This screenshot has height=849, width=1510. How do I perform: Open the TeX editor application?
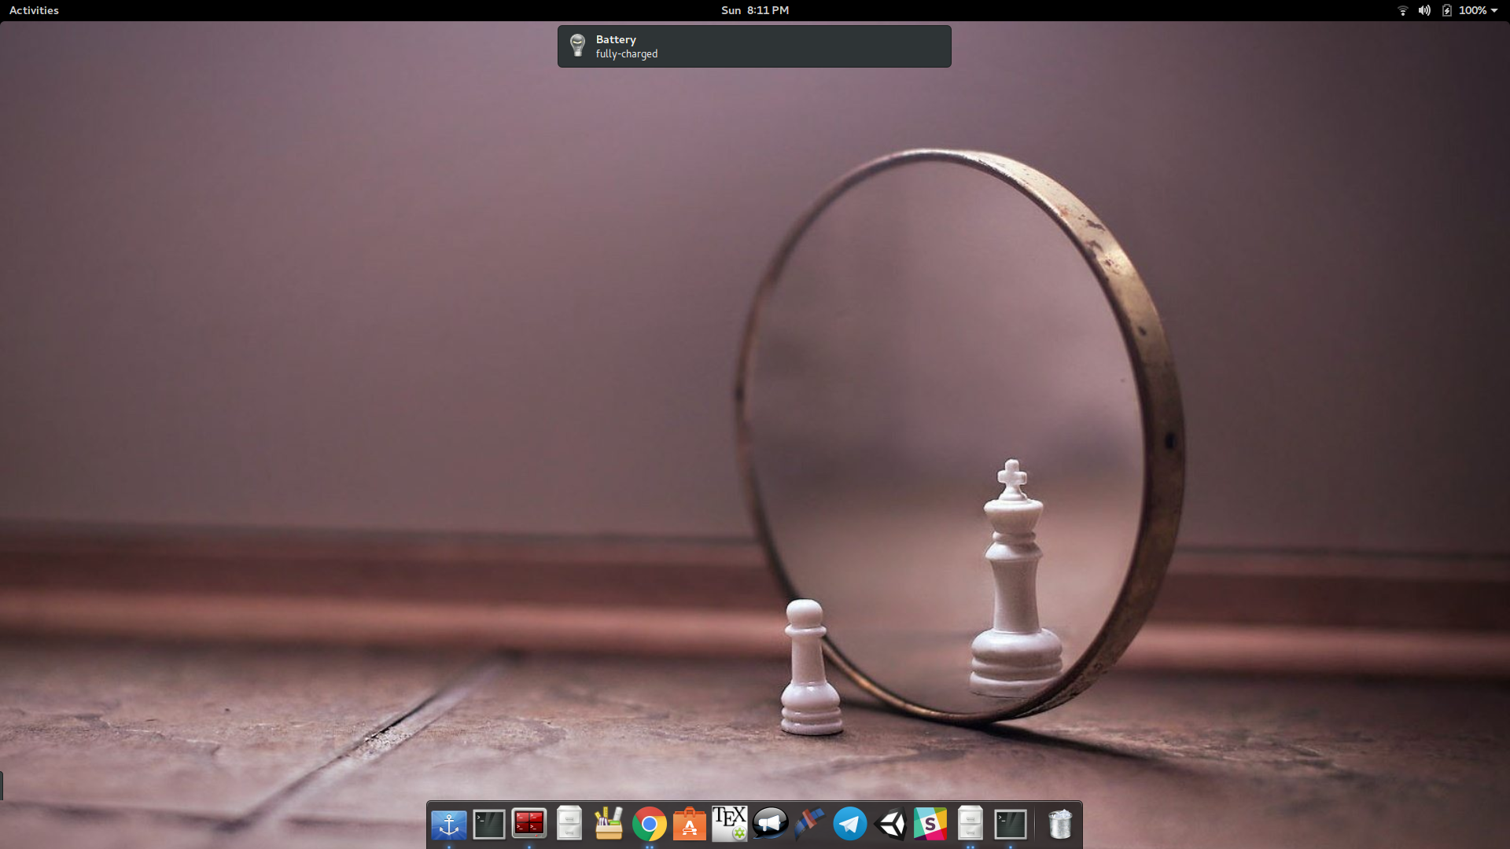[729, 824]
